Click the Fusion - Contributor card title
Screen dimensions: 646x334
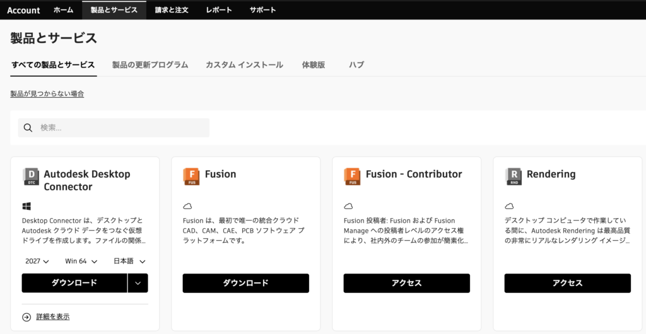coord(414,174)
